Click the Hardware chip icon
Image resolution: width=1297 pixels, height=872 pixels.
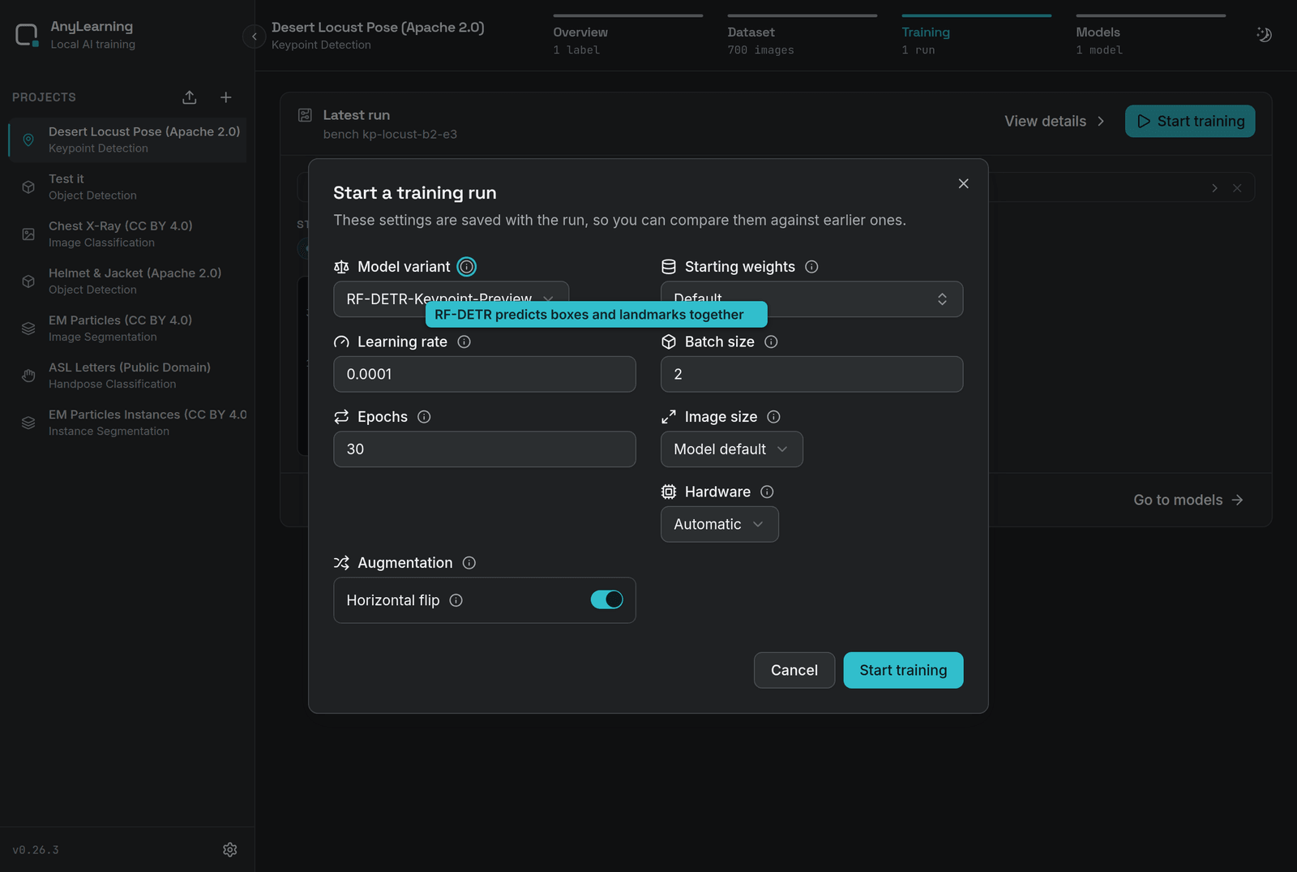pos(669,492)
